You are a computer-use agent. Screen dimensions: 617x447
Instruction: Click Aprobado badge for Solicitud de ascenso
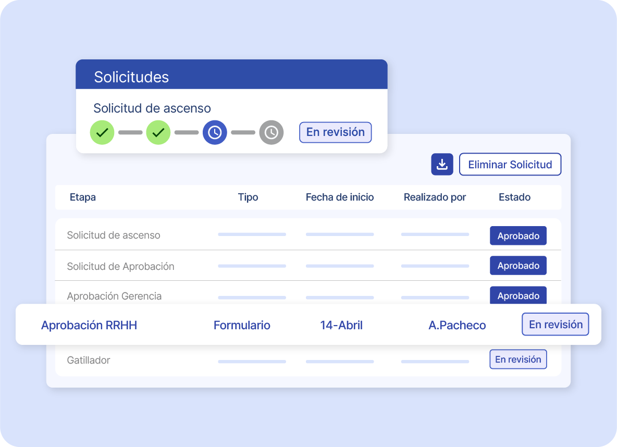click(x=518, y=235)
